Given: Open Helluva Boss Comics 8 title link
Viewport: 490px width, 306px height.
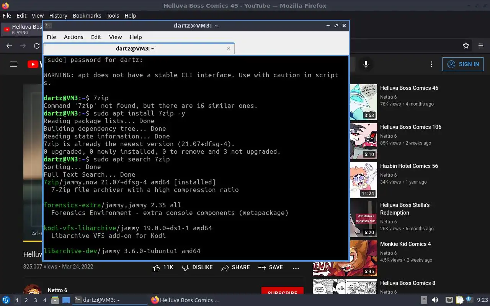Looking at the screenshot, I should pyautogui.click(x=407, y=283).
